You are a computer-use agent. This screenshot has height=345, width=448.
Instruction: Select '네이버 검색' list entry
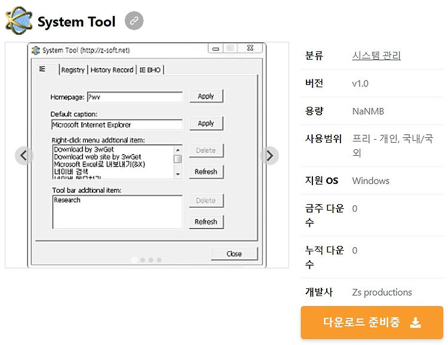tap(71, 172)
